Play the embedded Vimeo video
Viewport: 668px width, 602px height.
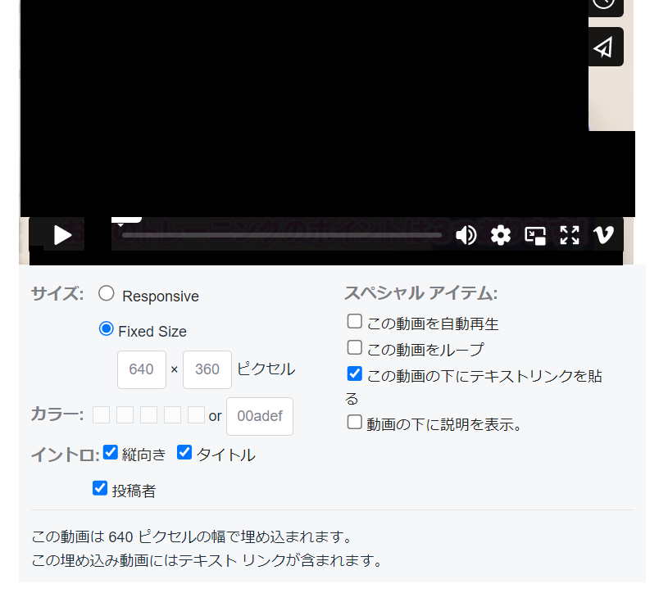pyautogui.click(x=62, y=235)
